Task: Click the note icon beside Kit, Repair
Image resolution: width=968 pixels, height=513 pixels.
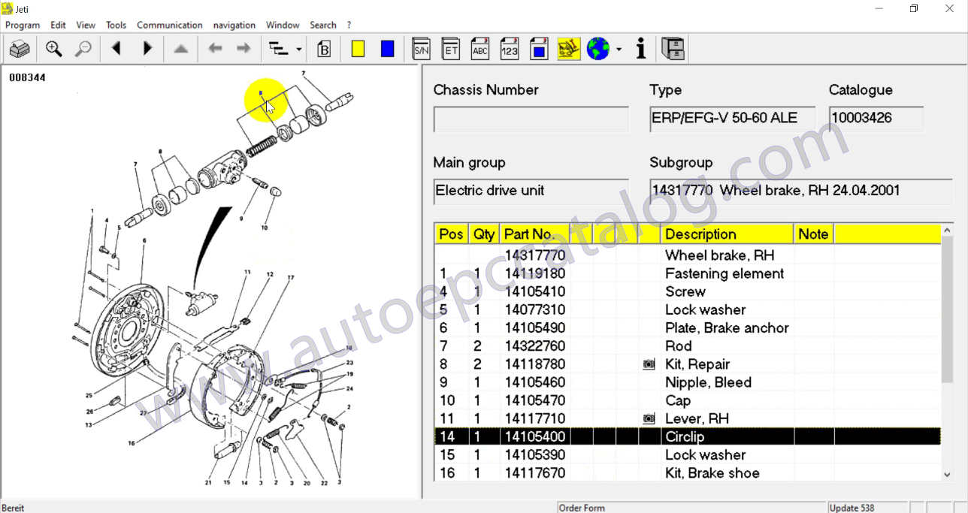Action: pyautogui.click(x=648, y=364)
